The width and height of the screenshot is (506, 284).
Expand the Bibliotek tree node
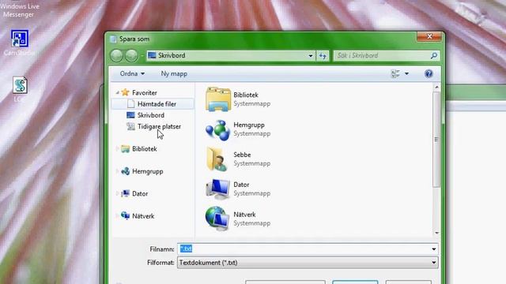118,149
